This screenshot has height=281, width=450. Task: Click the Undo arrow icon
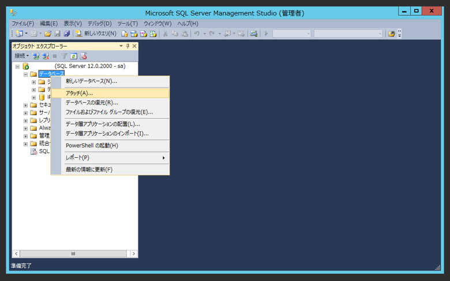tap(197, 34)
